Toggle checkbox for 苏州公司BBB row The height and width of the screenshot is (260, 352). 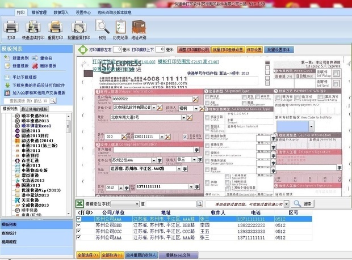click(79, 224)
